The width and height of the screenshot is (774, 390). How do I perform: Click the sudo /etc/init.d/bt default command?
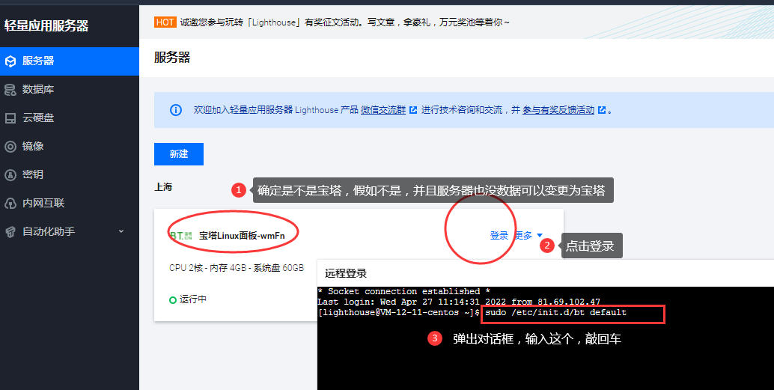(x=556, y=312)
